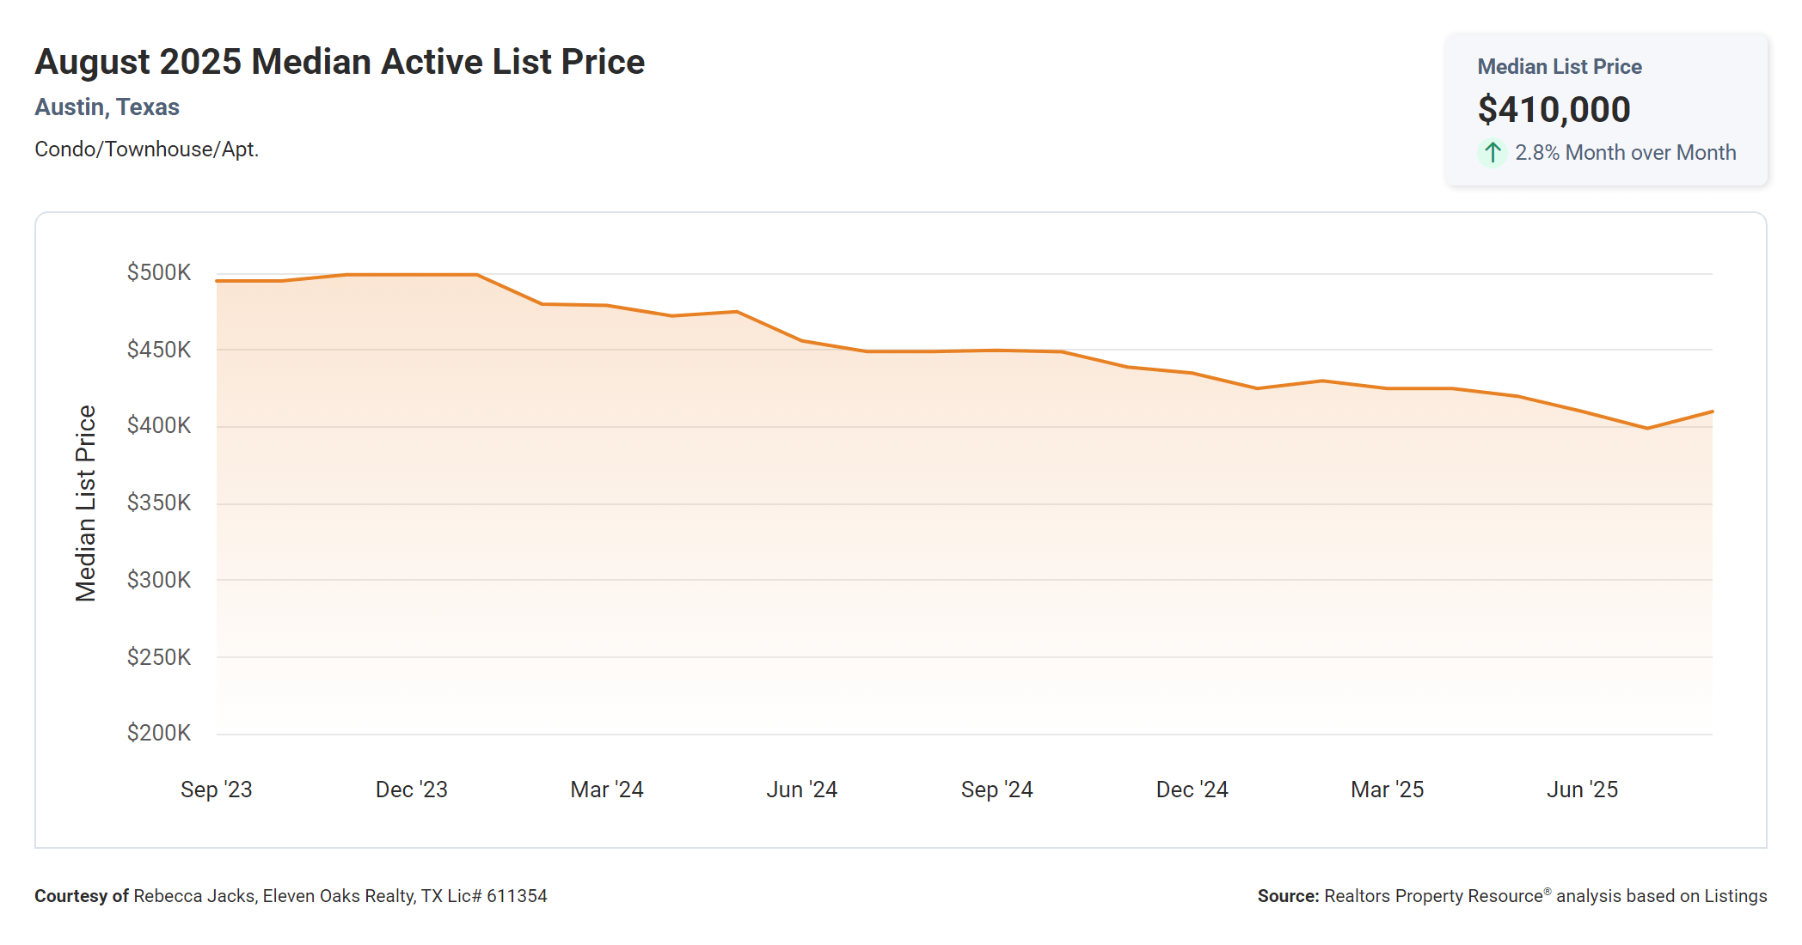The image size is (1802, 945).
Task: Click the green upward arrow icon
Action: [x=1492, y=153]
